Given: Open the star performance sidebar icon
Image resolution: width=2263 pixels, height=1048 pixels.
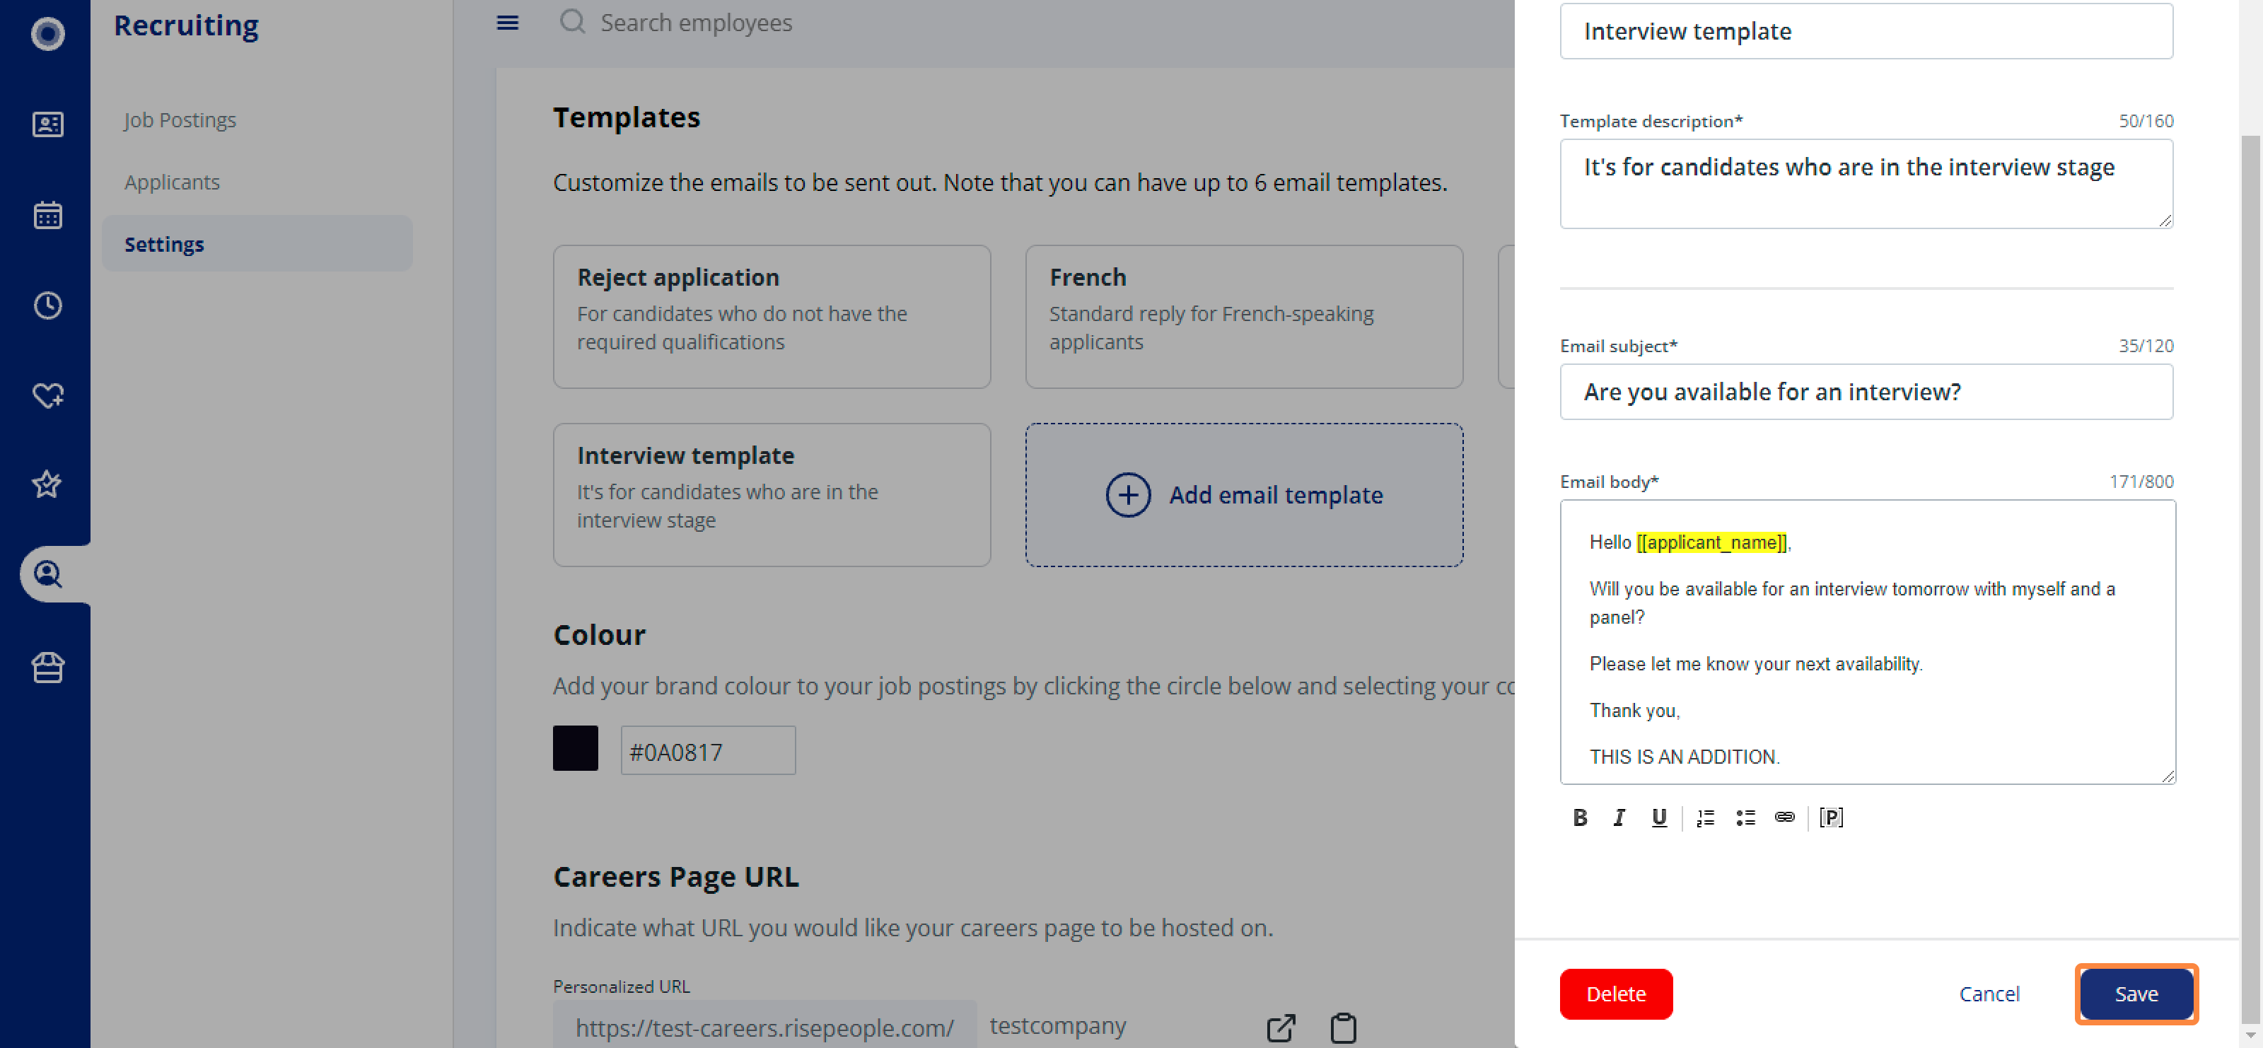Looking at the screenshot, I should (x=47, y=484).
